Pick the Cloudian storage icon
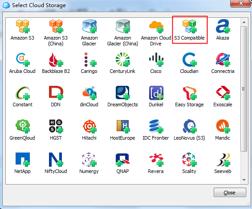The image size is (252, 209). 190,60
